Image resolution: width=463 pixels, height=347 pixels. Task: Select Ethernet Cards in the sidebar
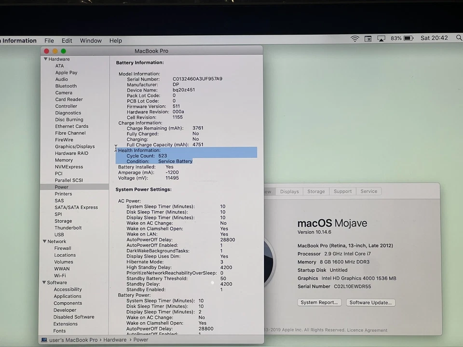72,126
